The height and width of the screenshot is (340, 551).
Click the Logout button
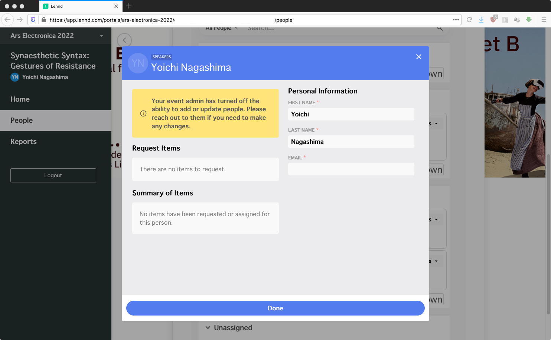click(x=53, y=175)
